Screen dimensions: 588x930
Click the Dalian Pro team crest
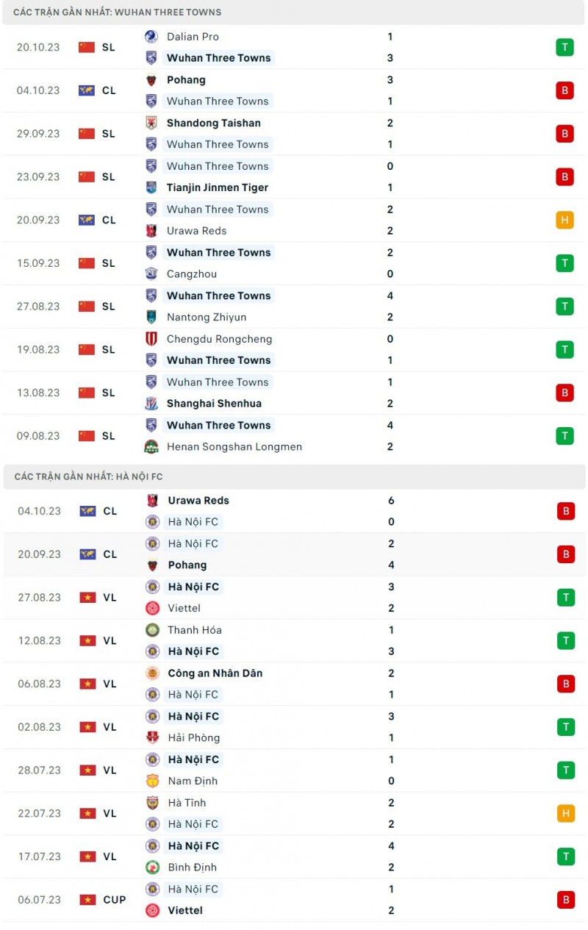[151, 37]
